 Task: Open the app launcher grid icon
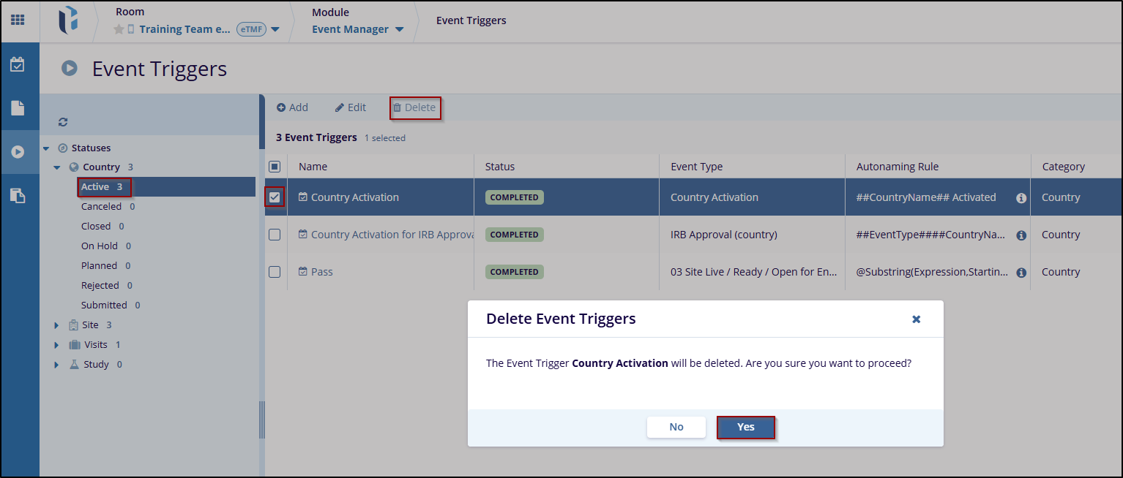pos(18,20)
